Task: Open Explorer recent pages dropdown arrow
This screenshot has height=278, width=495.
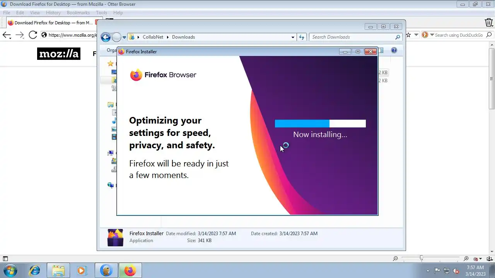Action: (x=124, y=37)
